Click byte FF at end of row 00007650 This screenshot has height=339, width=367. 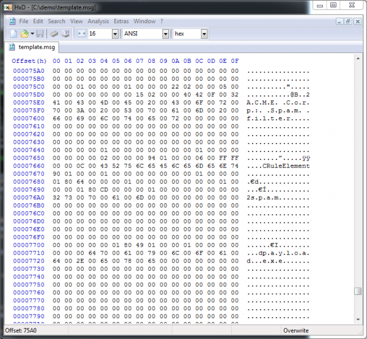pyautogui.click(x=235, y=158)
